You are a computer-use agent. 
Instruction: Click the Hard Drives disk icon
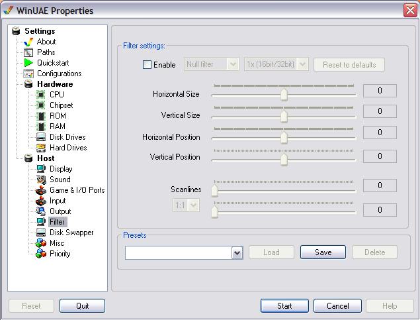coord(41,148)
